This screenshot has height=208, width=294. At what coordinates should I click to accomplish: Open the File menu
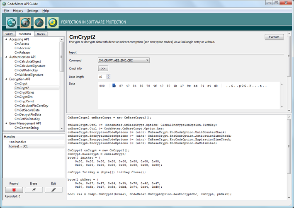[x=6, y=11]
